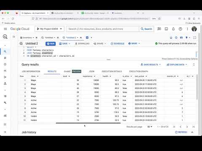Open the scheduled queries clock icon in sidebar
Screen dimensions: 202x151
tap(5, 64)
